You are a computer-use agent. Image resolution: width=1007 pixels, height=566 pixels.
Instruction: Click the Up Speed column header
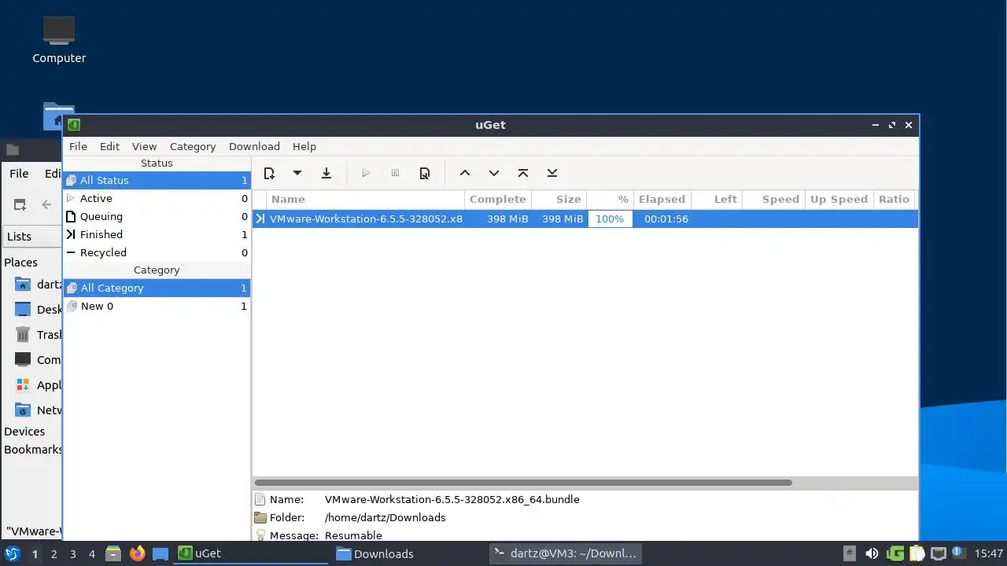[839, 199]
